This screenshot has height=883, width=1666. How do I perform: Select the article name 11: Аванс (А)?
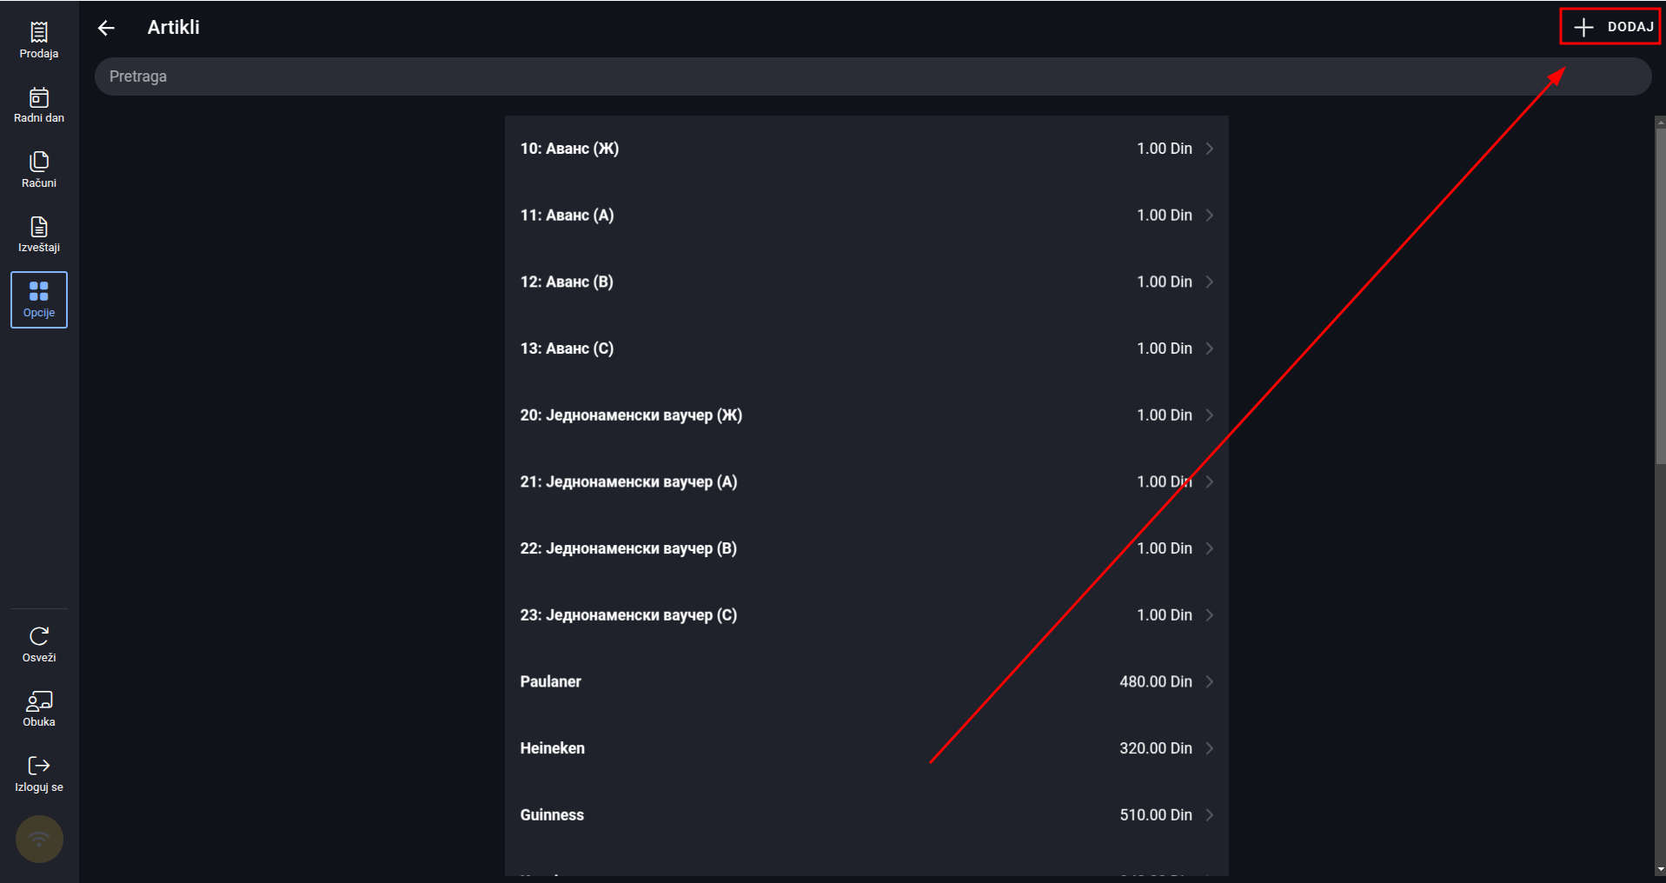coord(567,216)
